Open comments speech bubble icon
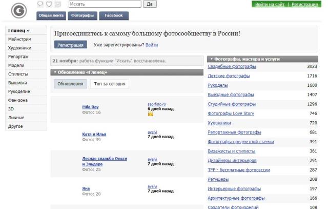Screen dimensions: 328x209 tap(40, 4)
